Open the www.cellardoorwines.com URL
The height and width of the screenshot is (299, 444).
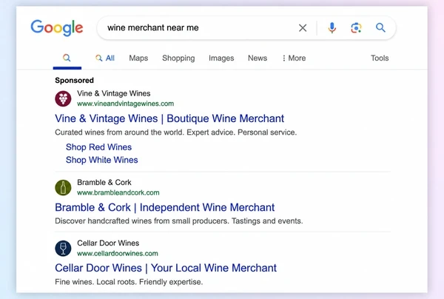tap(118, 253)
